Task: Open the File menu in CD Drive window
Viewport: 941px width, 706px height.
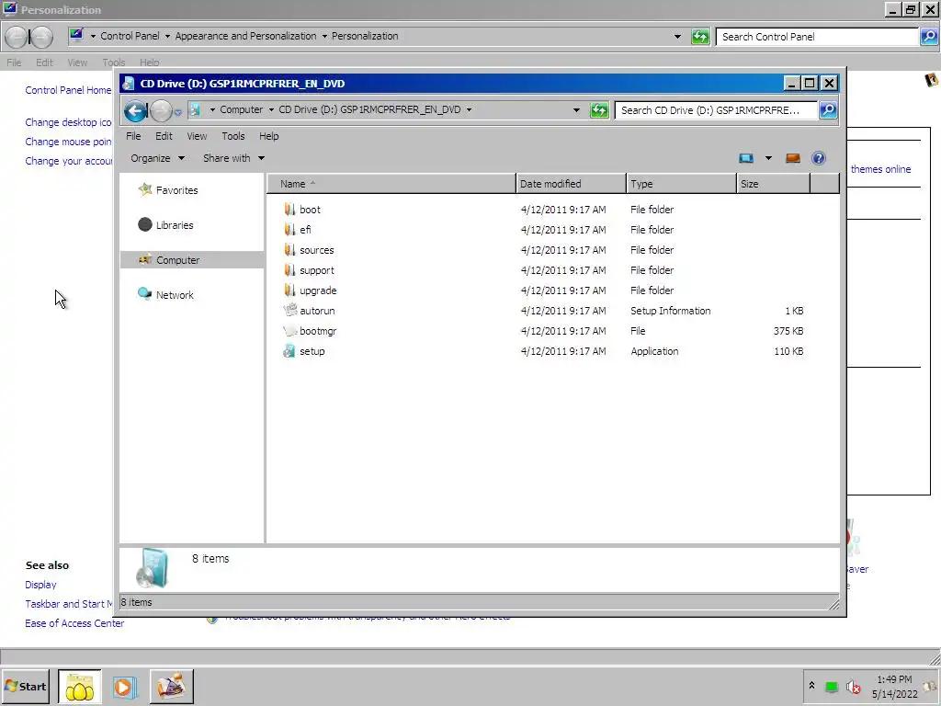Action: (x=133, y=136)
